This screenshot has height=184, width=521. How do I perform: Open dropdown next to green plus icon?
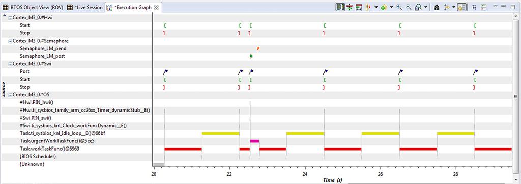tap(391, 7)
